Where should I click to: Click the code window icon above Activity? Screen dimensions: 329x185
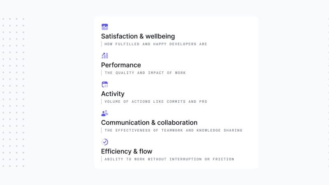pos(105,84)
